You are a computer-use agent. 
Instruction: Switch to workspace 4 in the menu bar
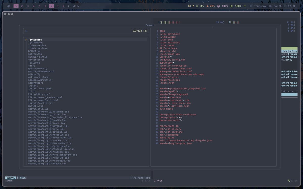(33, 6)
